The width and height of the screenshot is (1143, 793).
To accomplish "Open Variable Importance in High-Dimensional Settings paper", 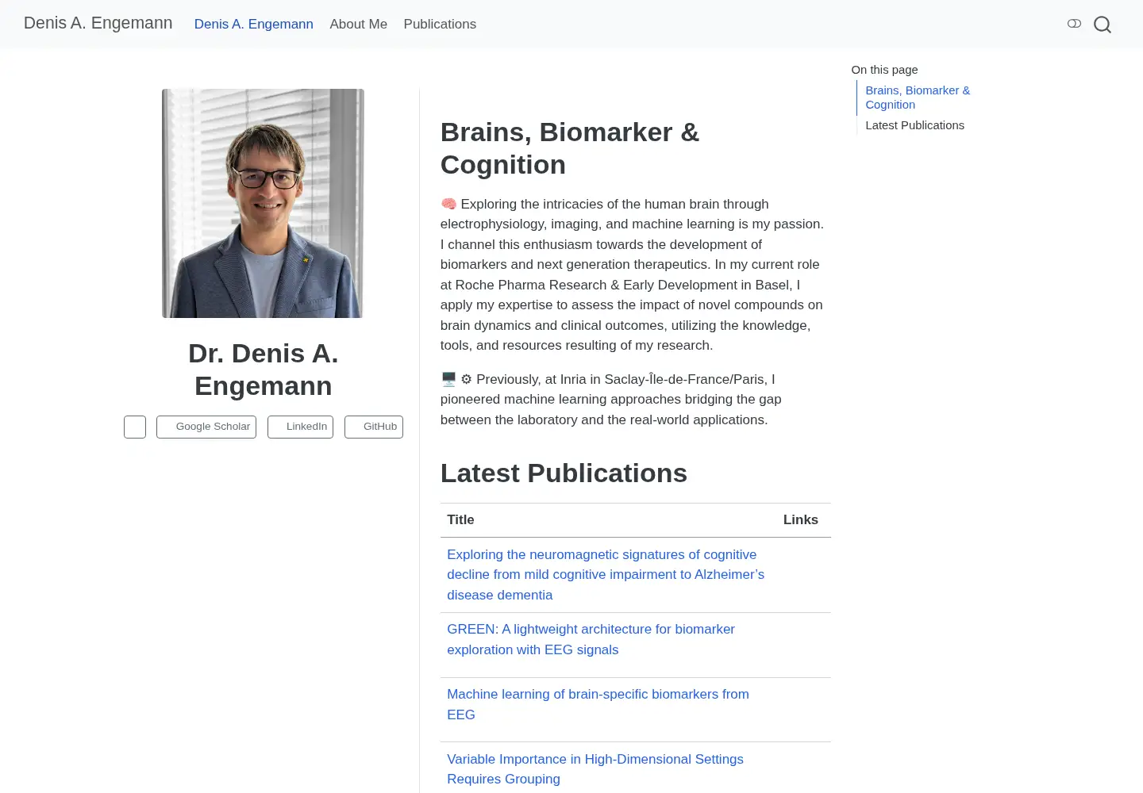I will click(595, 769).
